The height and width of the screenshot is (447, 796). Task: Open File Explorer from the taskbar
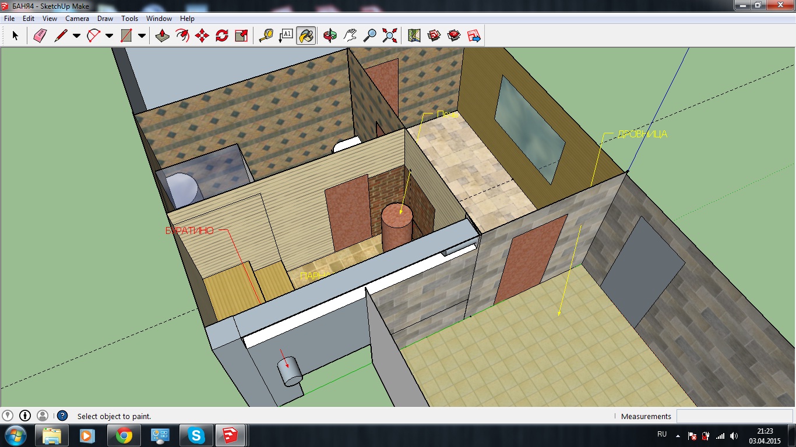52,435
